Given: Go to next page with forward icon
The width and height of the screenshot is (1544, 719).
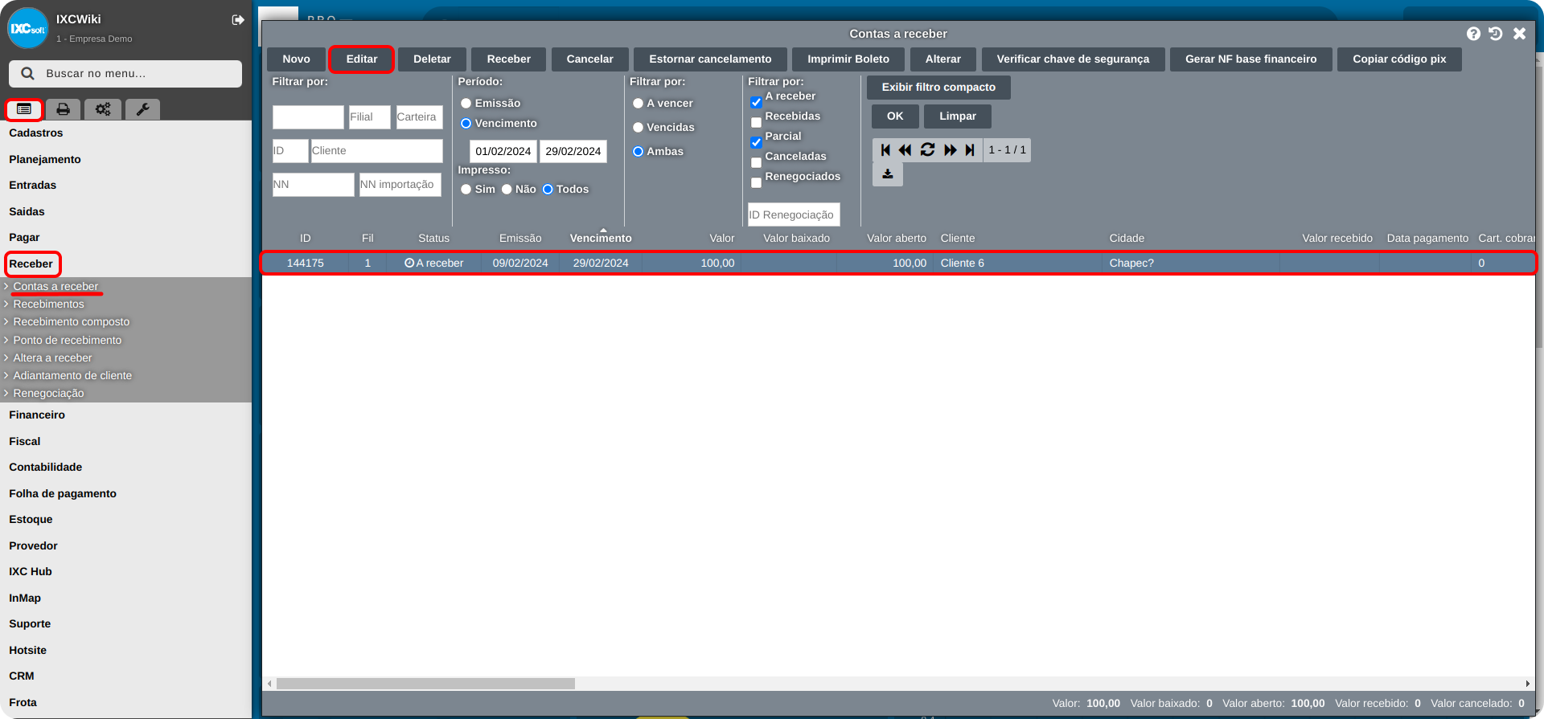Looking at the screenshot, I should coord(950,150).
